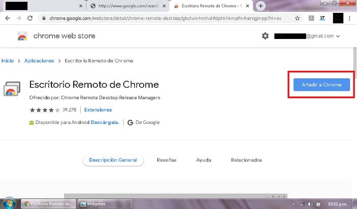
Task: Click the preview screenshot thumbnail below tabs
Action: (175, 196)
